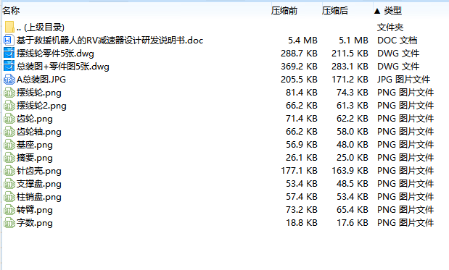Click the 5.4 MB original size value

point(302,41)
